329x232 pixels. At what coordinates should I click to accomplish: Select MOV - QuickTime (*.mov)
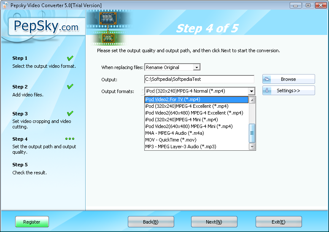pos(197,140)
